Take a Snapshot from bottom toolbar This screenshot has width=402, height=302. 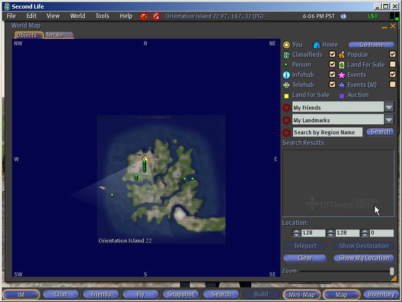click(181, 295)
